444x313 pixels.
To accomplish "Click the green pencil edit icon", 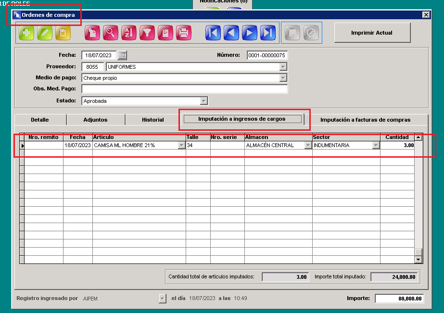I will point(45,33).
